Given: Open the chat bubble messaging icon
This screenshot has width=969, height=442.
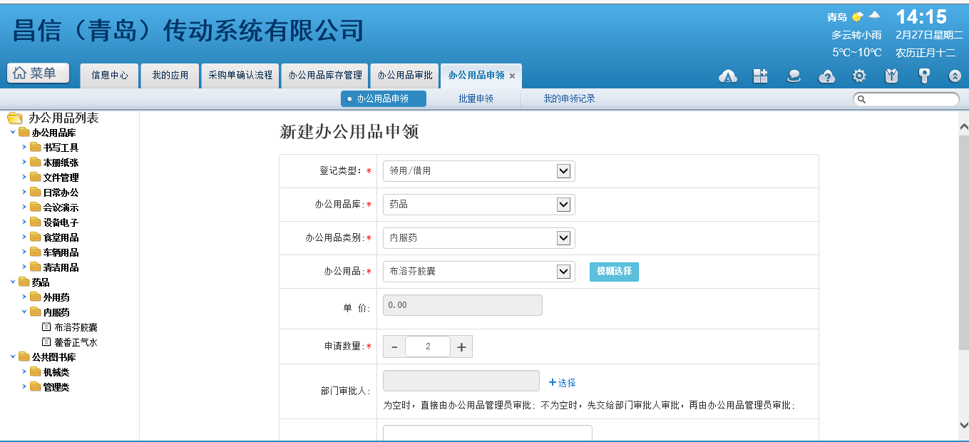Looking at the screenshot, I should pos(794,76).
